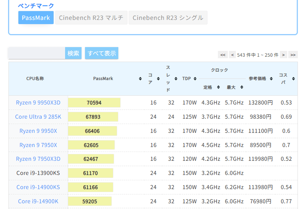Click the 検索 search button
The image size is (304, 209).
pos(73,53)
